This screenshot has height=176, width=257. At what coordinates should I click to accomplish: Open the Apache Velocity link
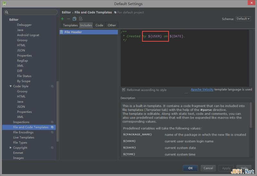coord(202,89)
